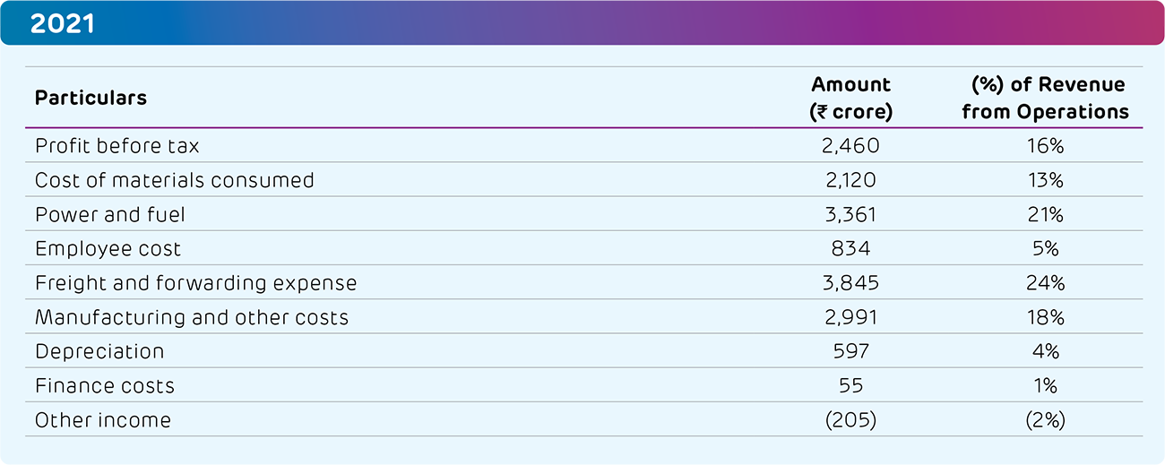
Task: Click the 21% revenue percentage cell
Action: point(1045,214)
